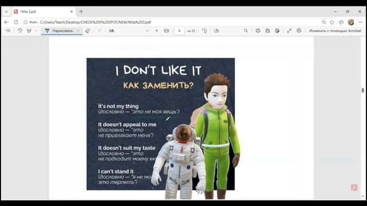Click the "It's not my thing" text
Image resolution: width=367 pixels, height=206 pixels.
tap(118, 106)
